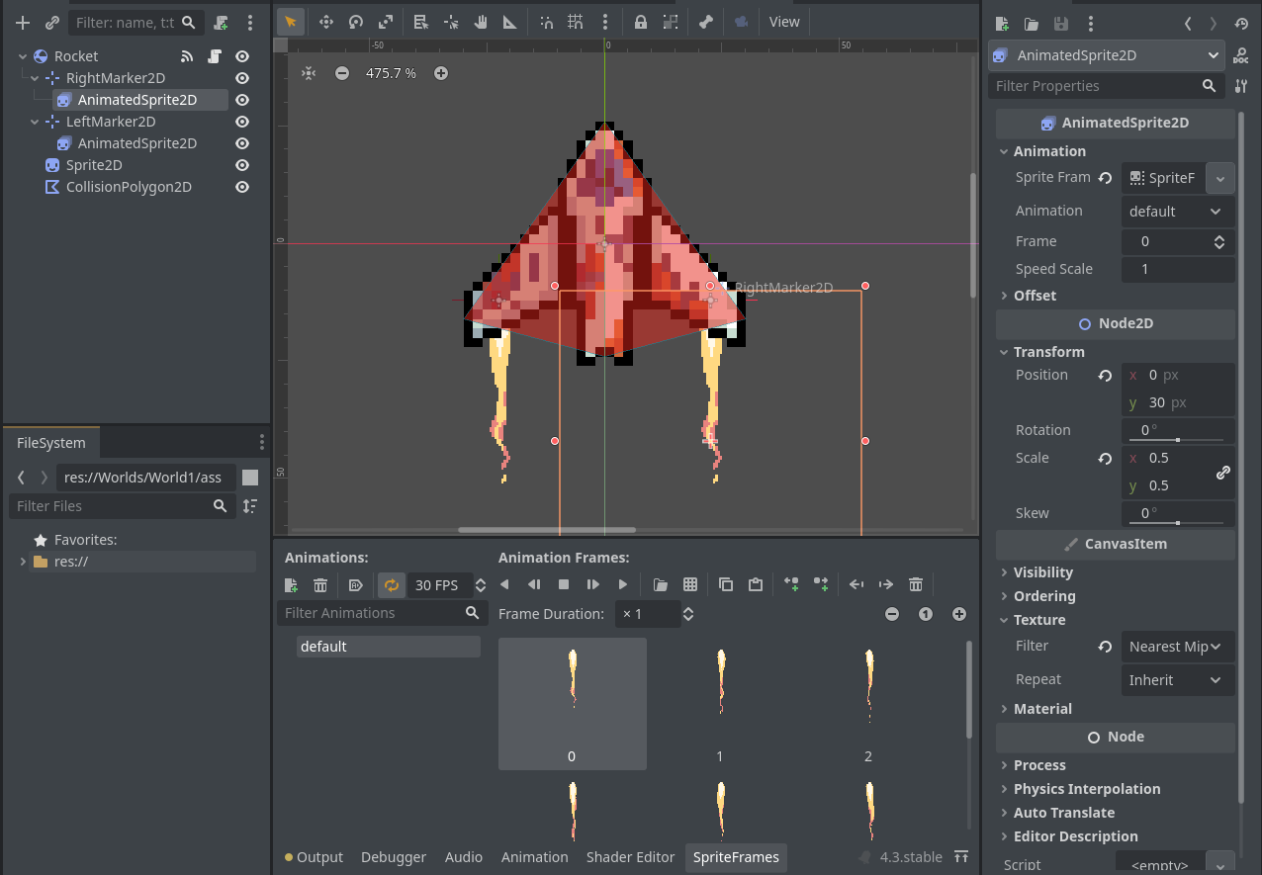Image resolution: width=1262 pixels, height=875 pixels.
Task: Hide the Sprite2D node with its eye toggle
Action: click(x=242, y=164)
